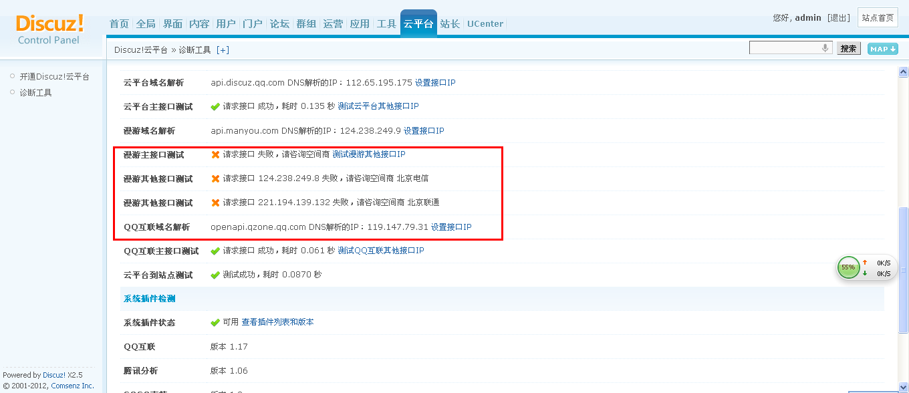Click the Comsenz Inc. footer link
This screenshot has height=393, width=909.
(x=73, y=386)
